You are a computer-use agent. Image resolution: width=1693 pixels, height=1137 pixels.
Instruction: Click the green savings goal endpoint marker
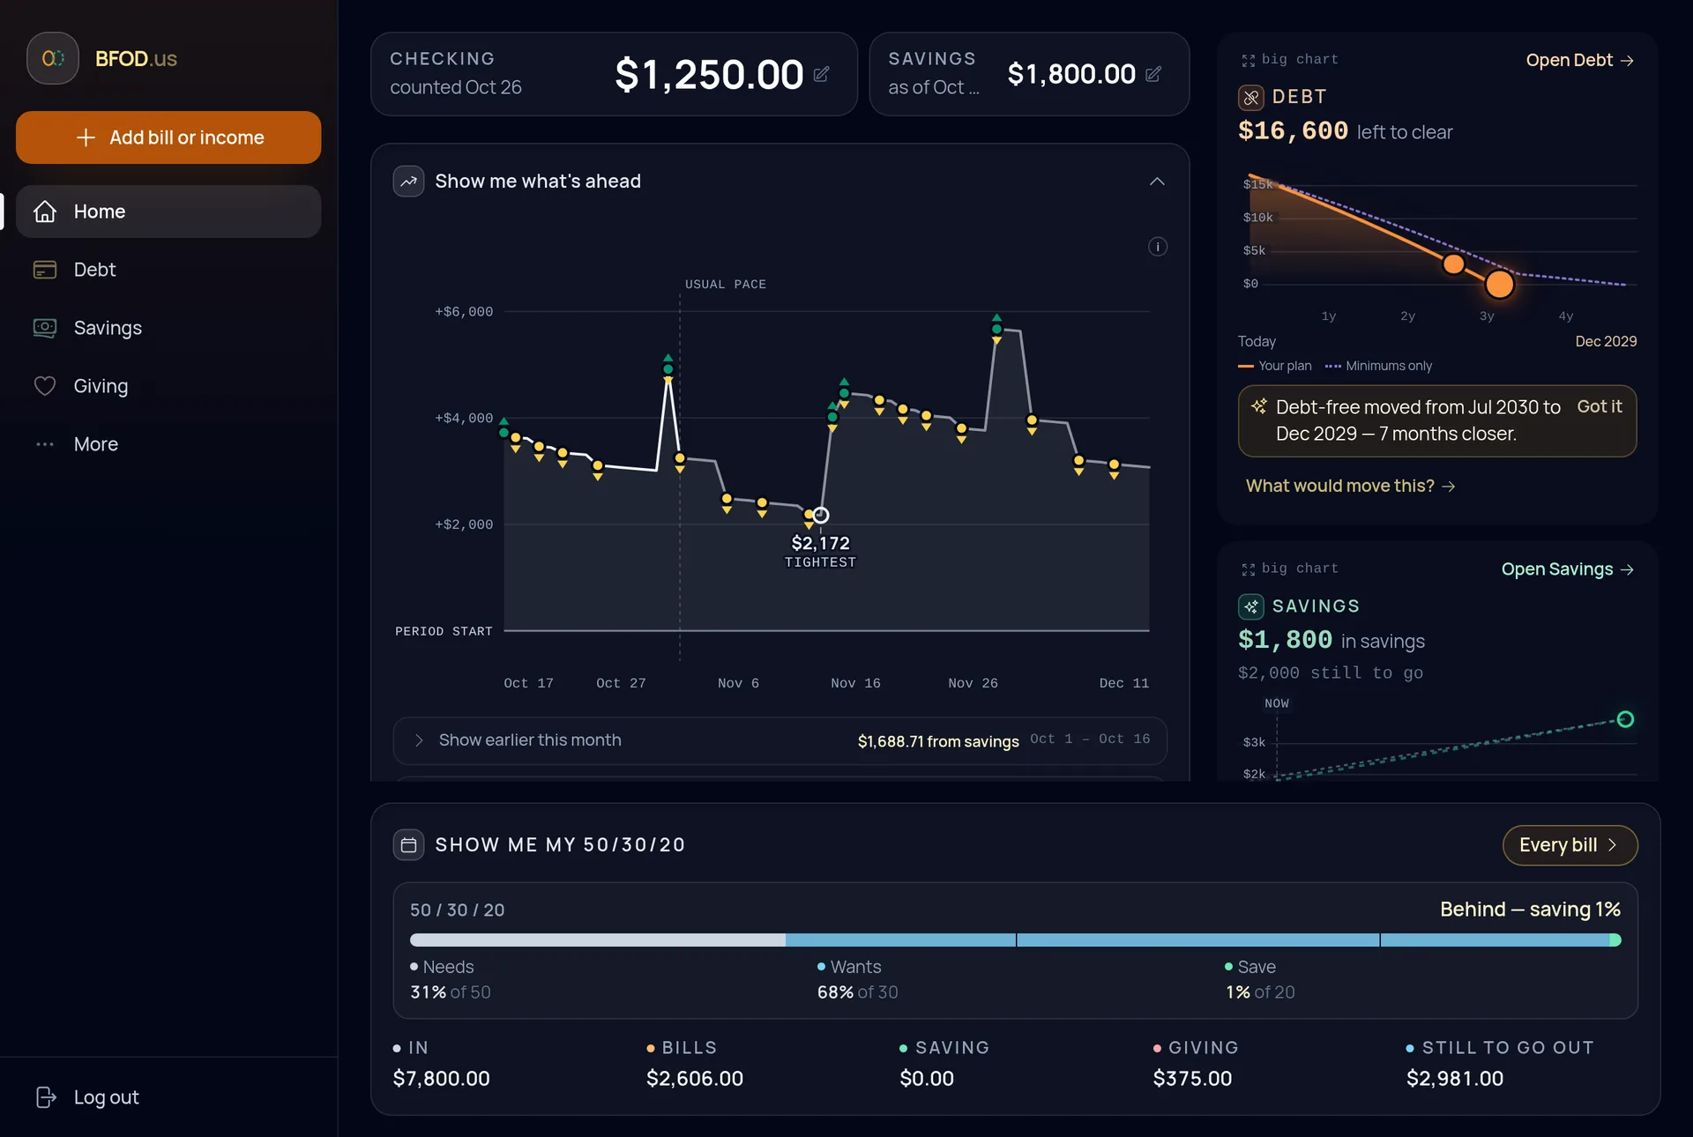click(1625, 719)
